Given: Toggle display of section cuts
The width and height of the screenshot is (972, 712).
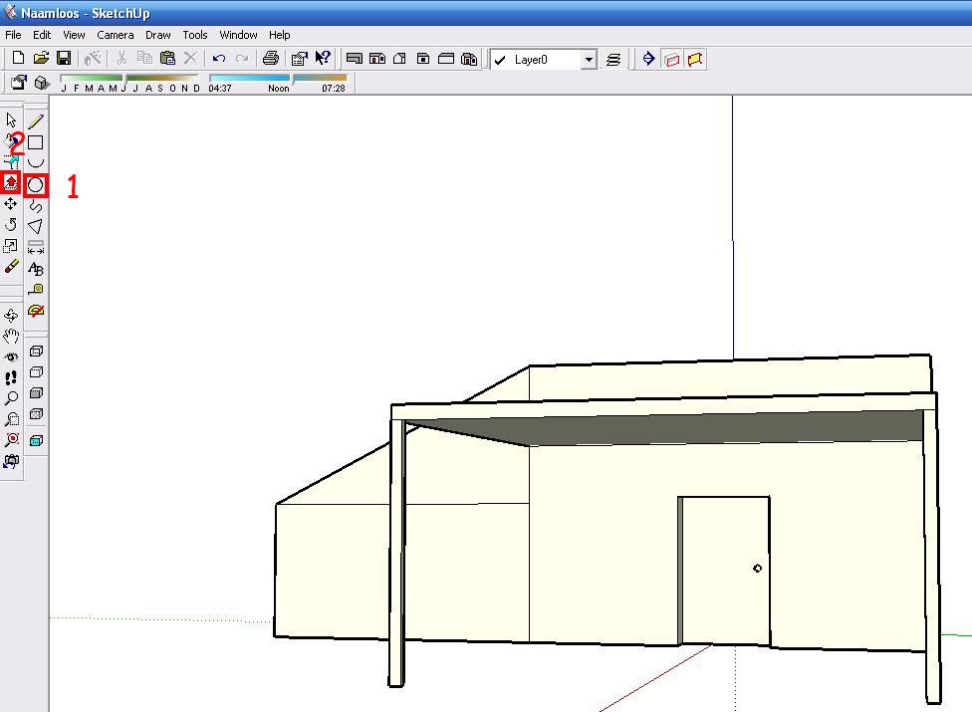Looking at the screenshot, I should pos(695,60).
